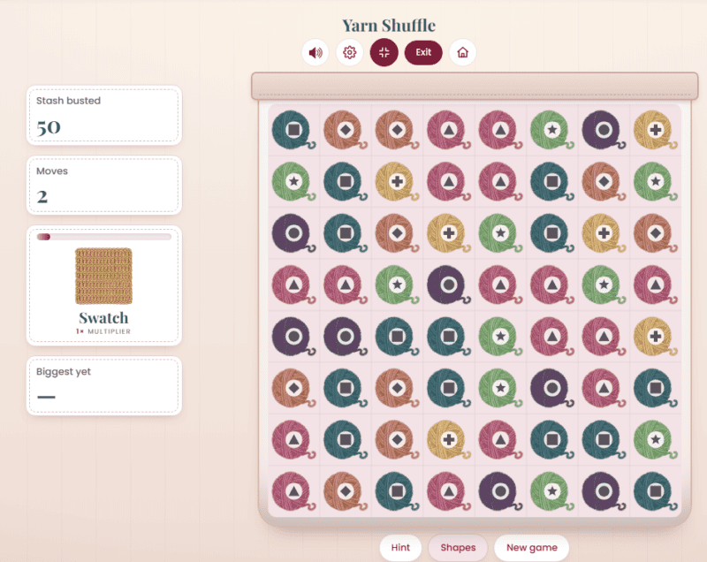
Task: Pick the green star yarn in the fifth row
Action: (500, 337)
